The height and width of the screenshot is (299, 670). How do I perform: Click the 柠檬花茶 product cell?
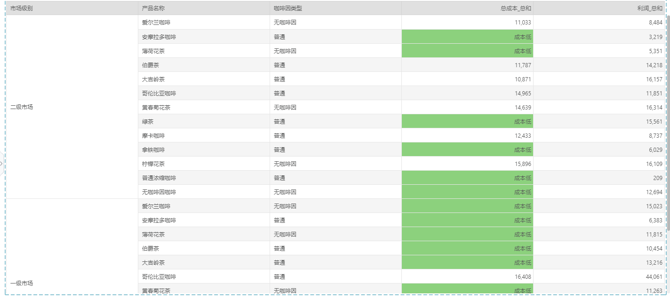point(153,164)
